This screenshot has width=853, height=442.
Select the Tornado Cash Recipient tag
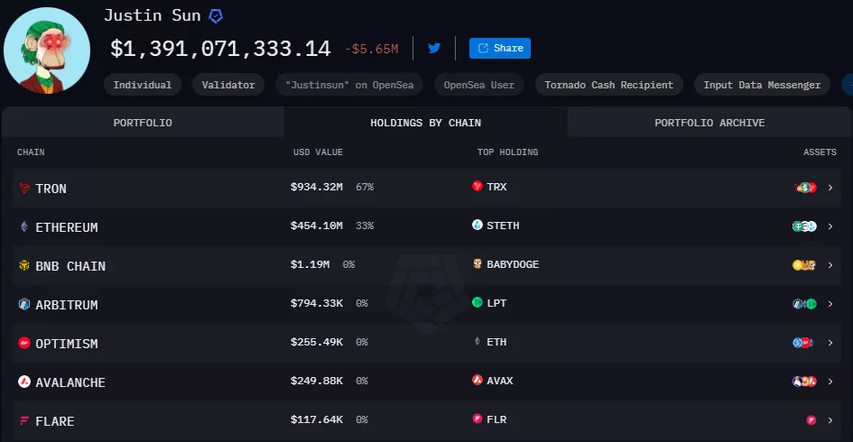click(x=608, y=85)
